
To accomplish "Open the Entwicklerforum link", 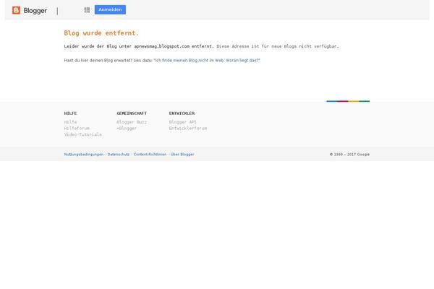I will click(188, 129).
